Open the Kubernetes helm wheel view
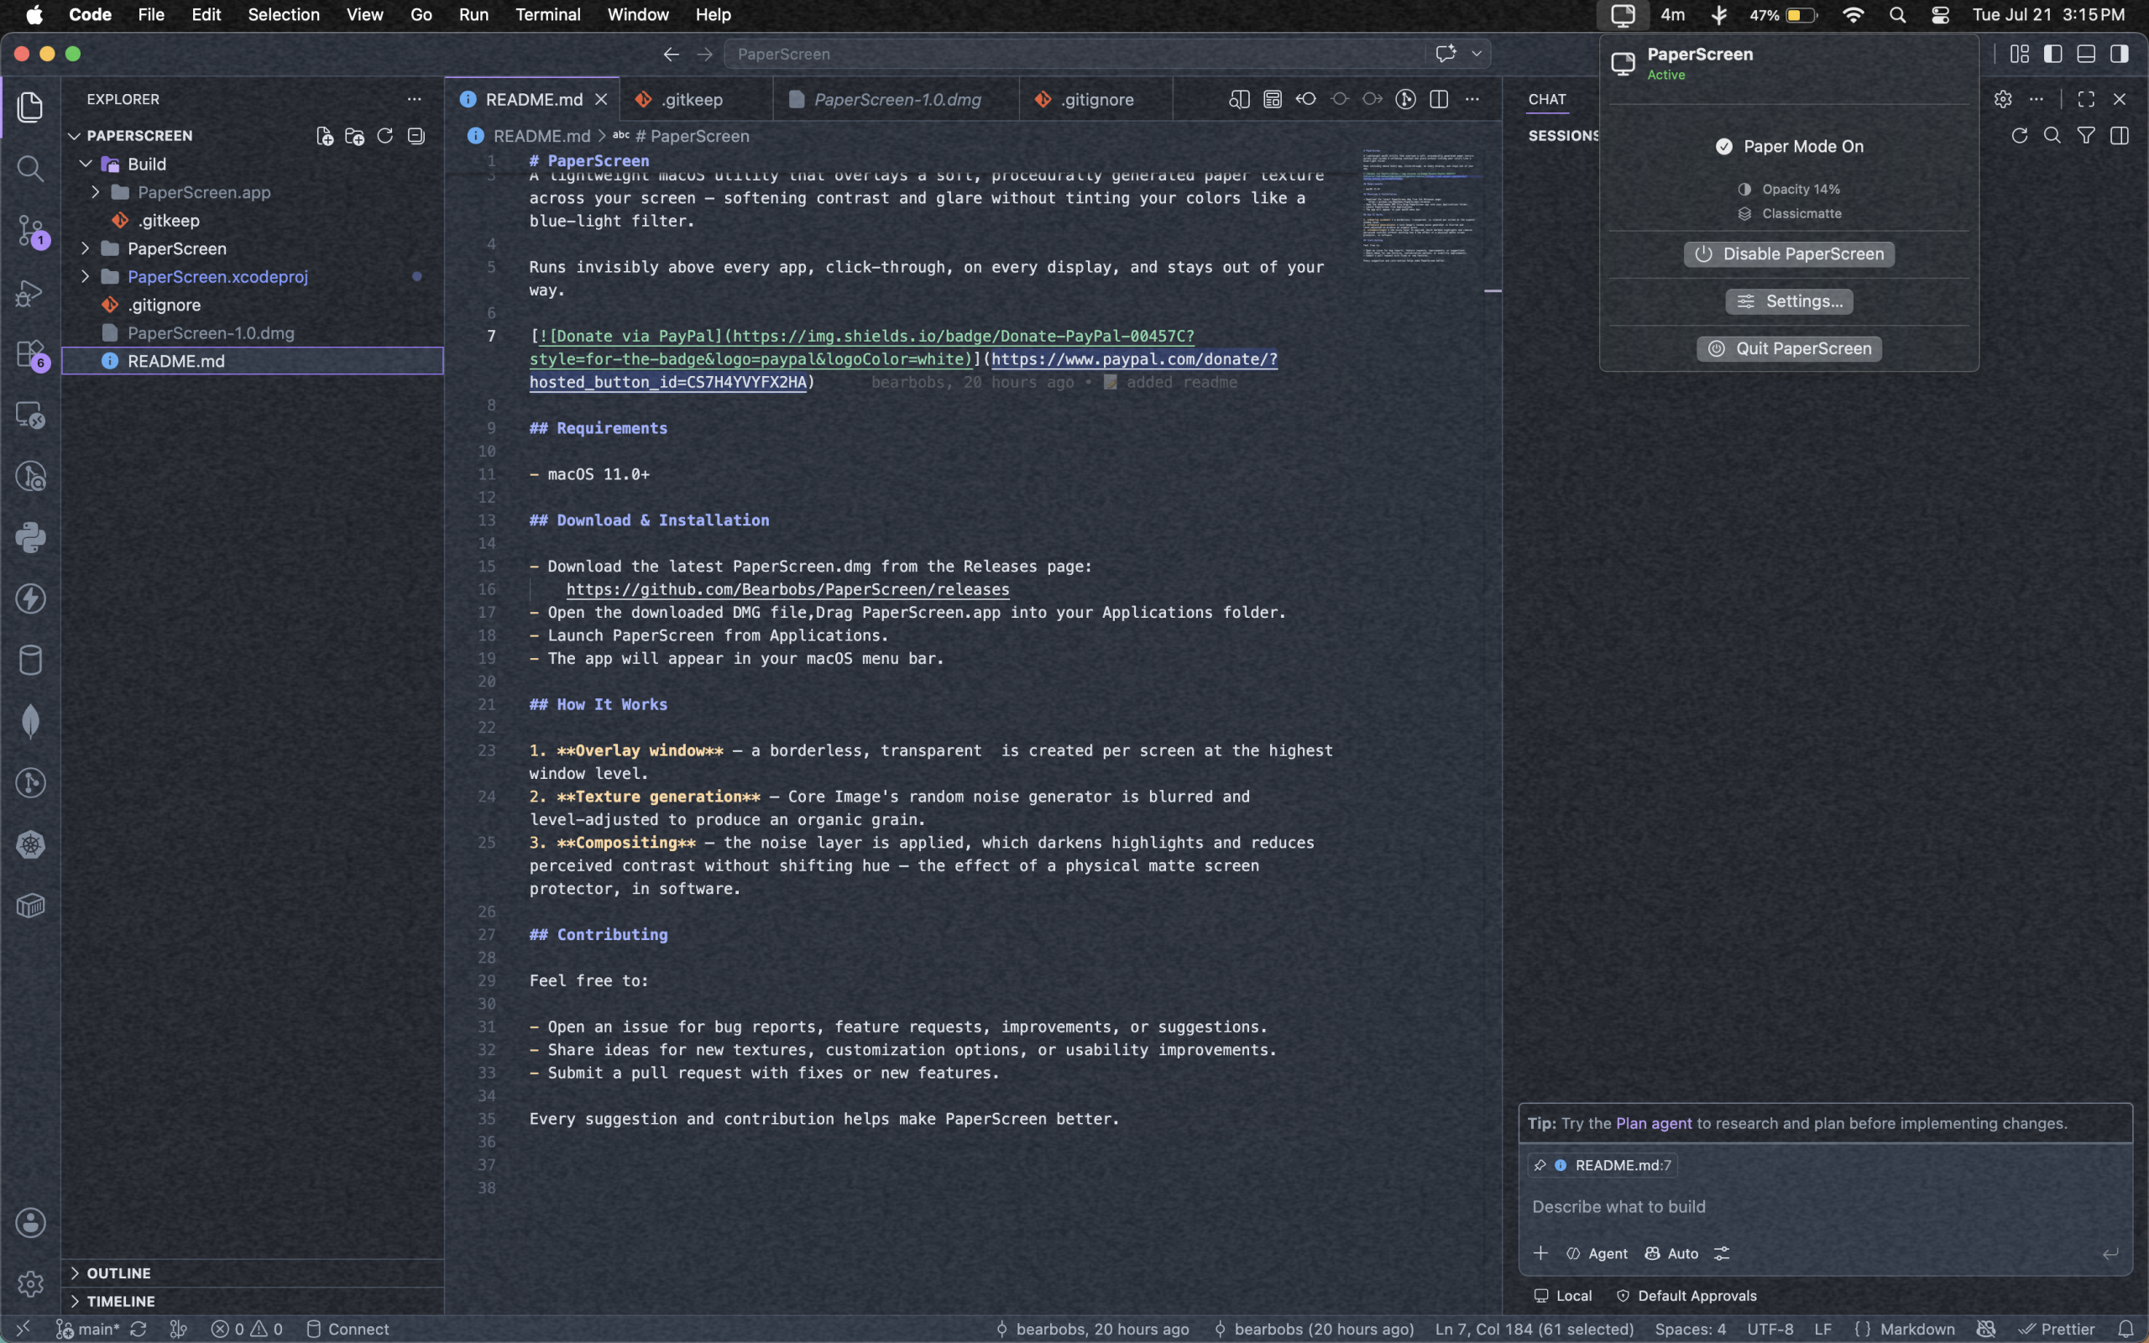Screen dimensions: 2149x1343 coord(30,844)
